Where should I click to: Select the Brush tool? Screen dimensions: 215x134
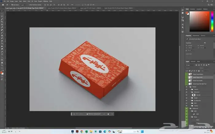coord(2,33)
